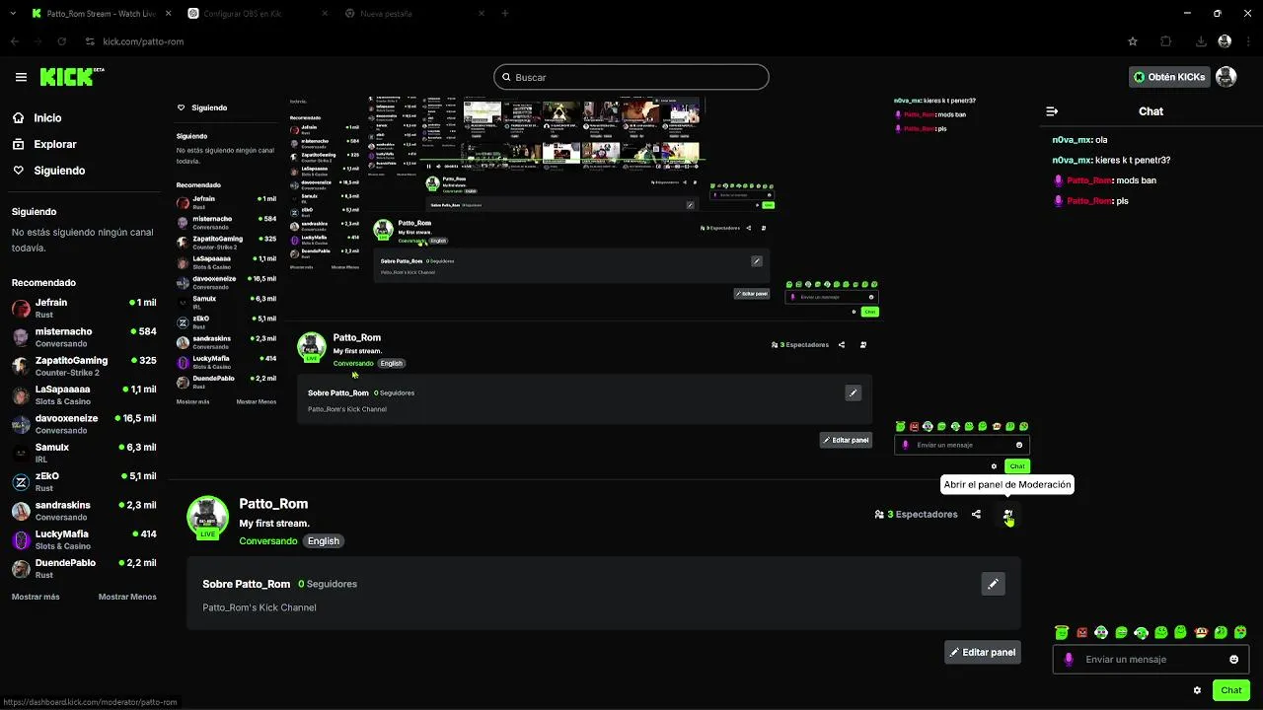1263x710 pixels.
Task: Open the tab search dropdown arrow
Action: (11, 14)
